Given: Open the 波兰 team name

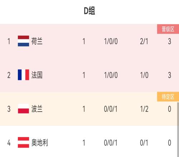Looking at the screenshot, I should [37, 109].
